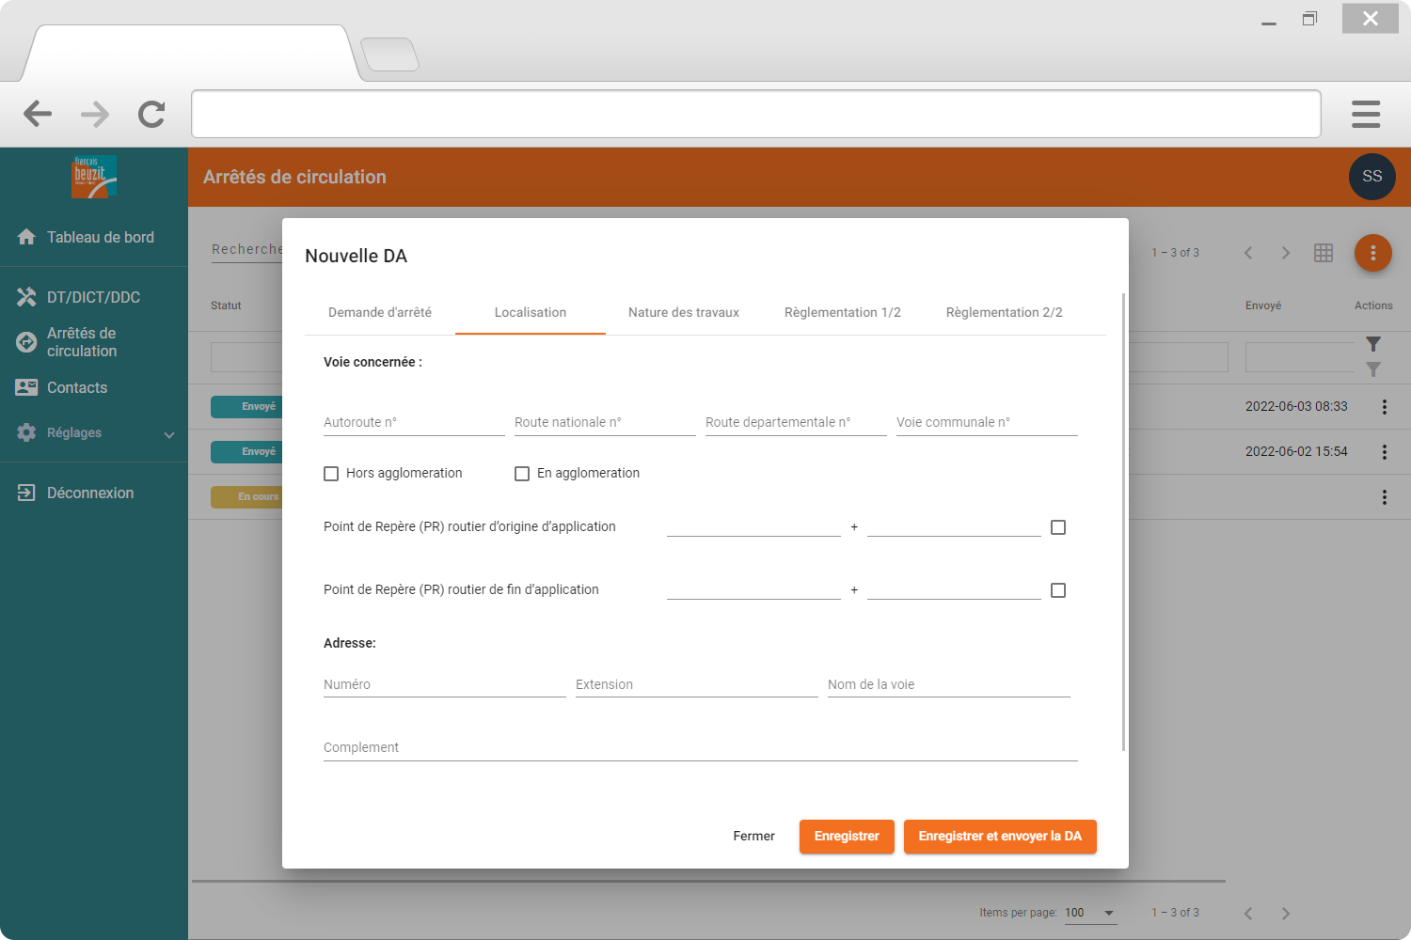Click second PR de fin input after plus
Screen dimensions: 1411x940
tap(954, 588)
